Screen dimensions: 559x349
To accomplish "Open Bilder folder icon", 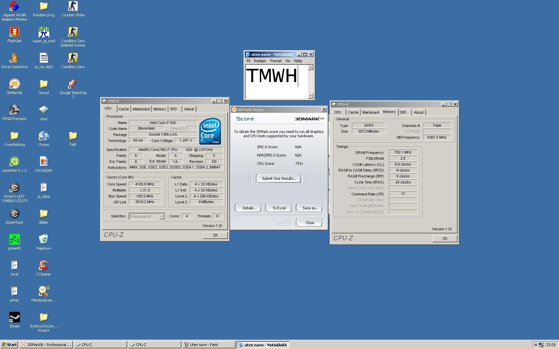I will [44, 216].
